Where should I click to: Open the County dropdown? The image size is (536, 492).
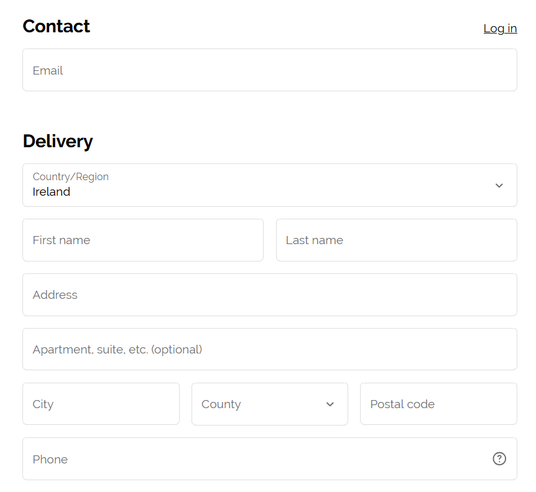[269, 404]
